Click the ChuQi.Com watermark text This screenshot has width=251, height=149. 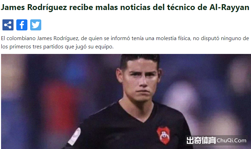pyautogui.click(x=232, y=141)
